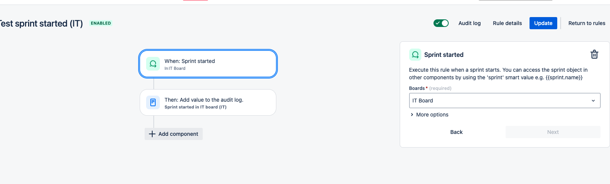Click the dropdown arrow in Boards field
Viewport: 610px width, 184px height.
point(593,101)
